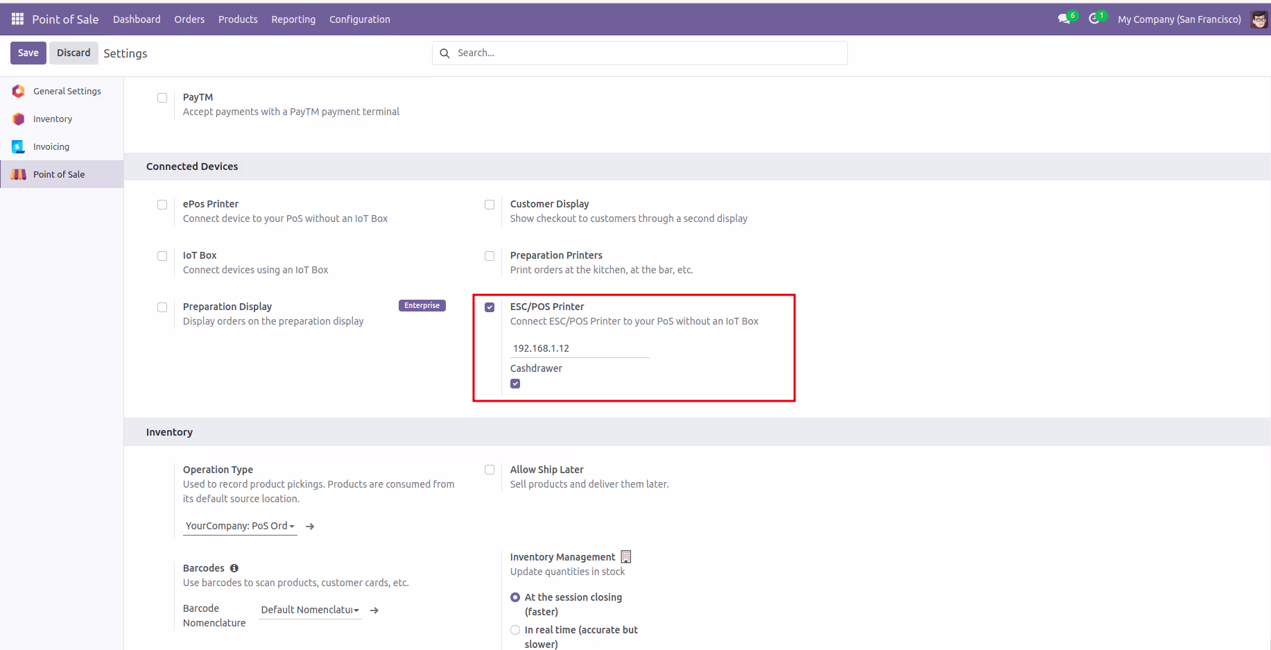This screenshot has height=650, width=1271.
Task: Enable the ePos Printer checkbox
Action: pyautogui.click(x=162, y=205)
